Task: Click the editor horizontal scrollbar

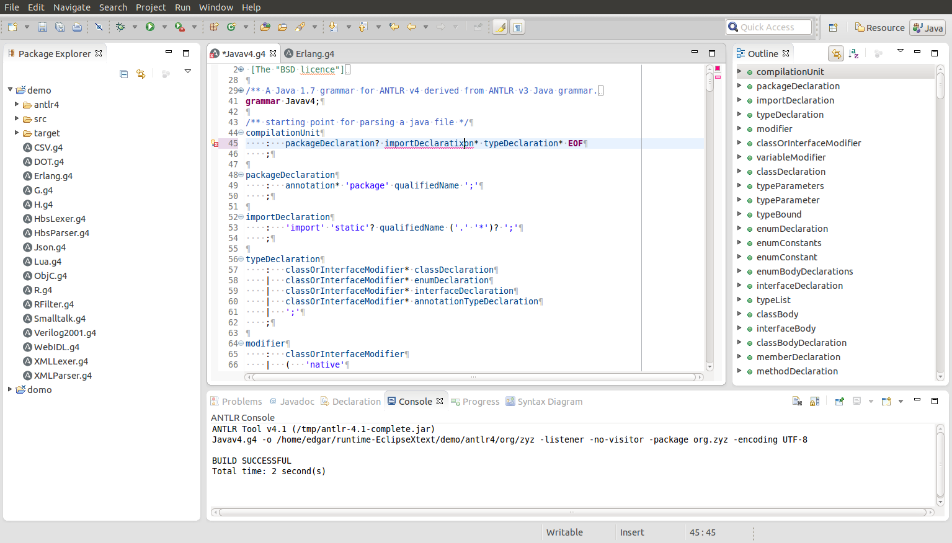Action: (x=474, y=377)
